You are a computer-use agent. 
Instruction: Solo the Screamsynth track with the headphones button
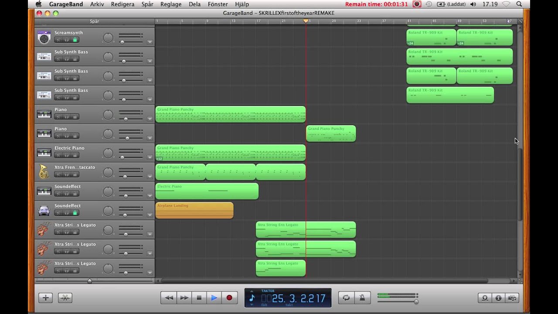(66, 40)
